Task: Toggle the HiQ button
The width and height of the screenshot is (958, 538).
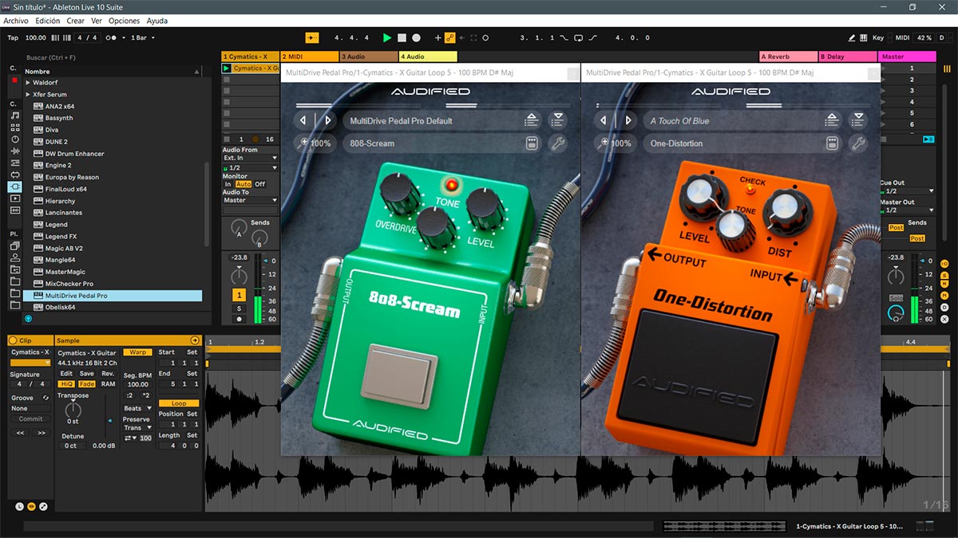Action: pos(66,383)
